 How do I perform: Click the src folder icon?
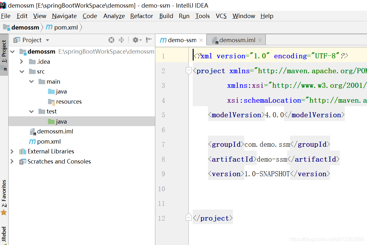click(32, 71)
